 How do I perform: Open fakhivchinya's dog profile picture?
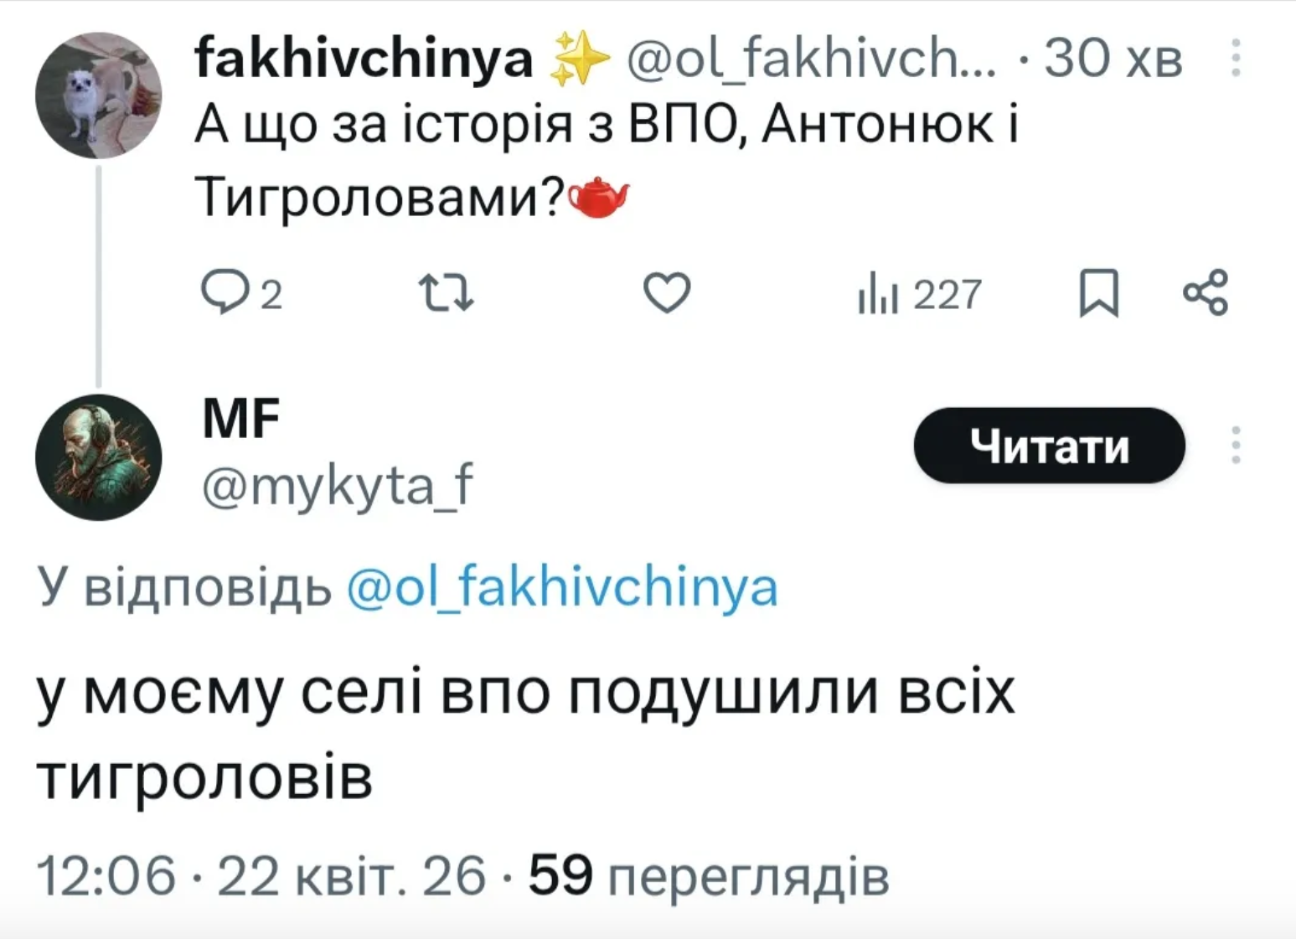pyautogui.click(x=99, y=95)
